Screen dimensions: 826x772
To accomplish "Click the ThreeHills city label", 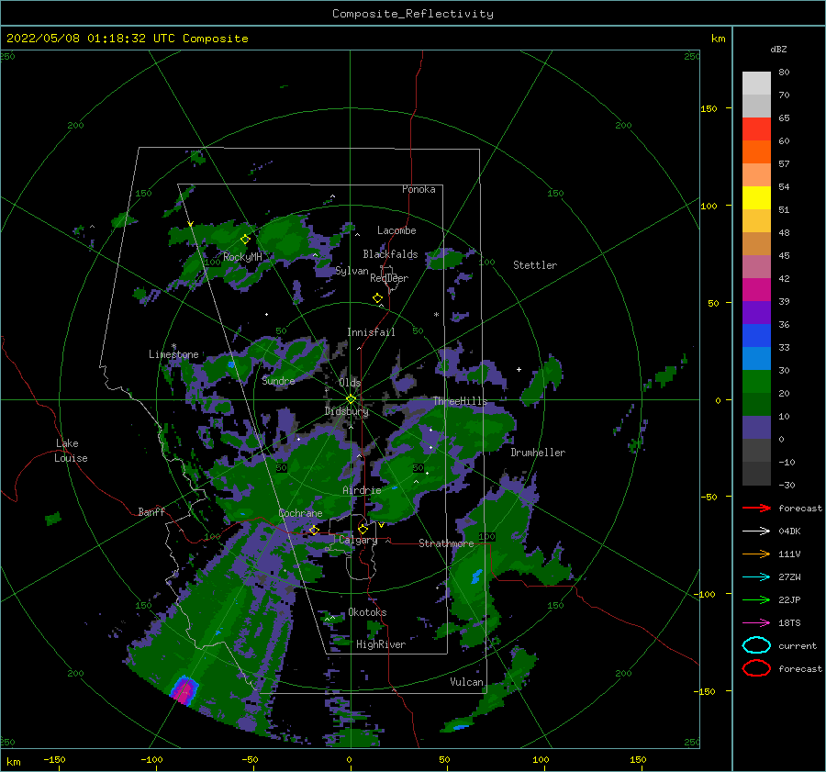I will (460, 401).
